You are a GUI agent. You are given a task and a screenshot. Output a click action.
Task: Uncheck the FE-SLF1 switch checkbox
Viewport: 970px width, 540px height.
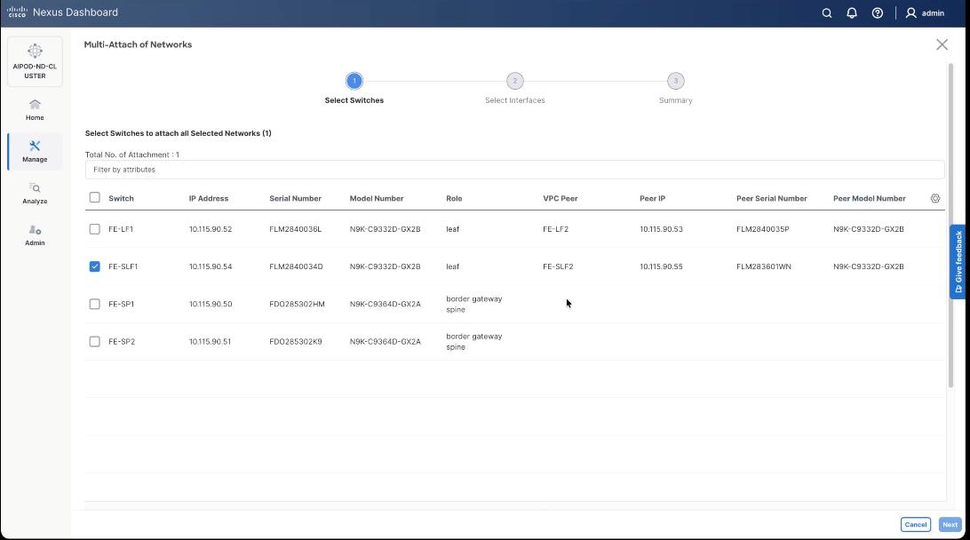[x=95, y=266]
